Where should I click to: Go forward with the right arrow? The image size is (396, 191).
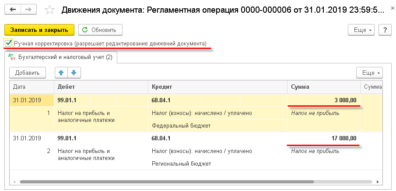coord(28,9)
